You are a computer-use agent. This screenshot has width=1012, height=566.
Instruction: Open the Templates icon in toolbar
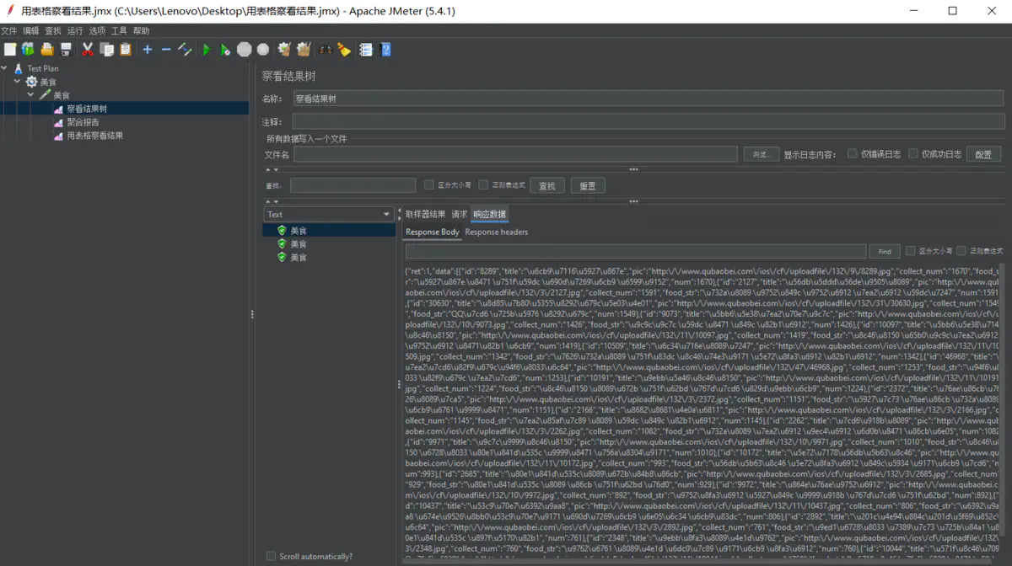(x=29, y=50)
